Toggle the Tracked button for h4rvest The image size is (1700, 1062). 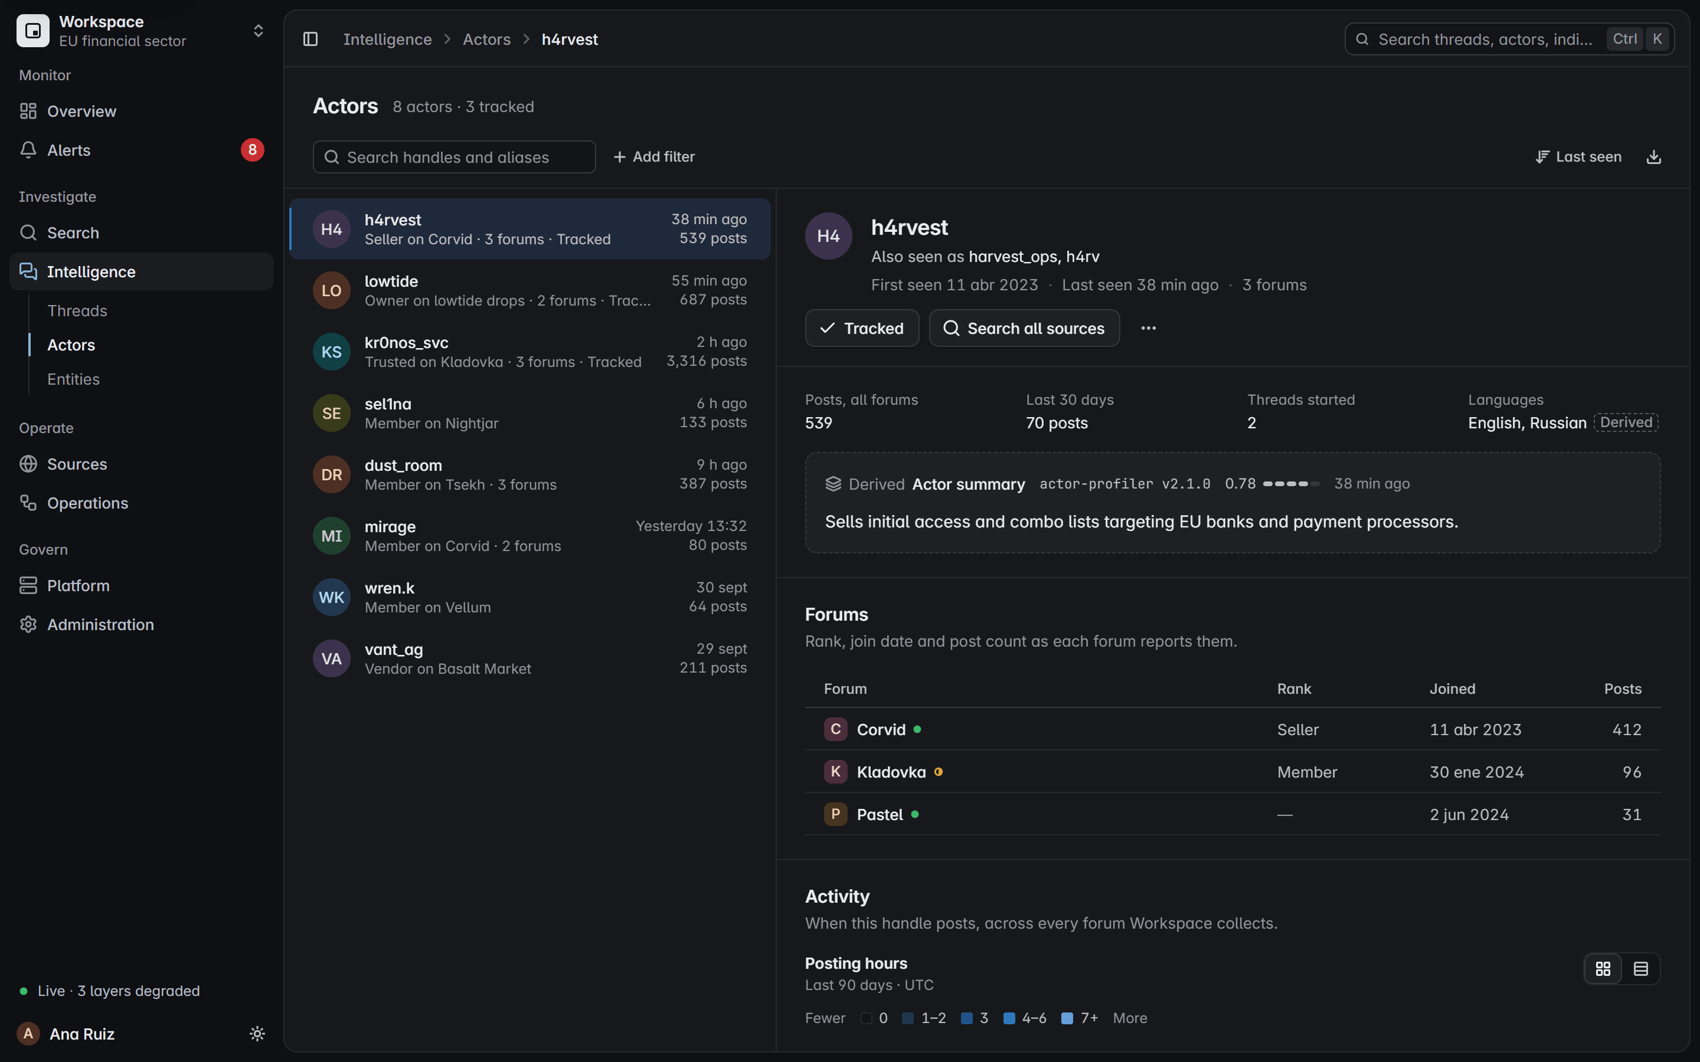(862, 328)
